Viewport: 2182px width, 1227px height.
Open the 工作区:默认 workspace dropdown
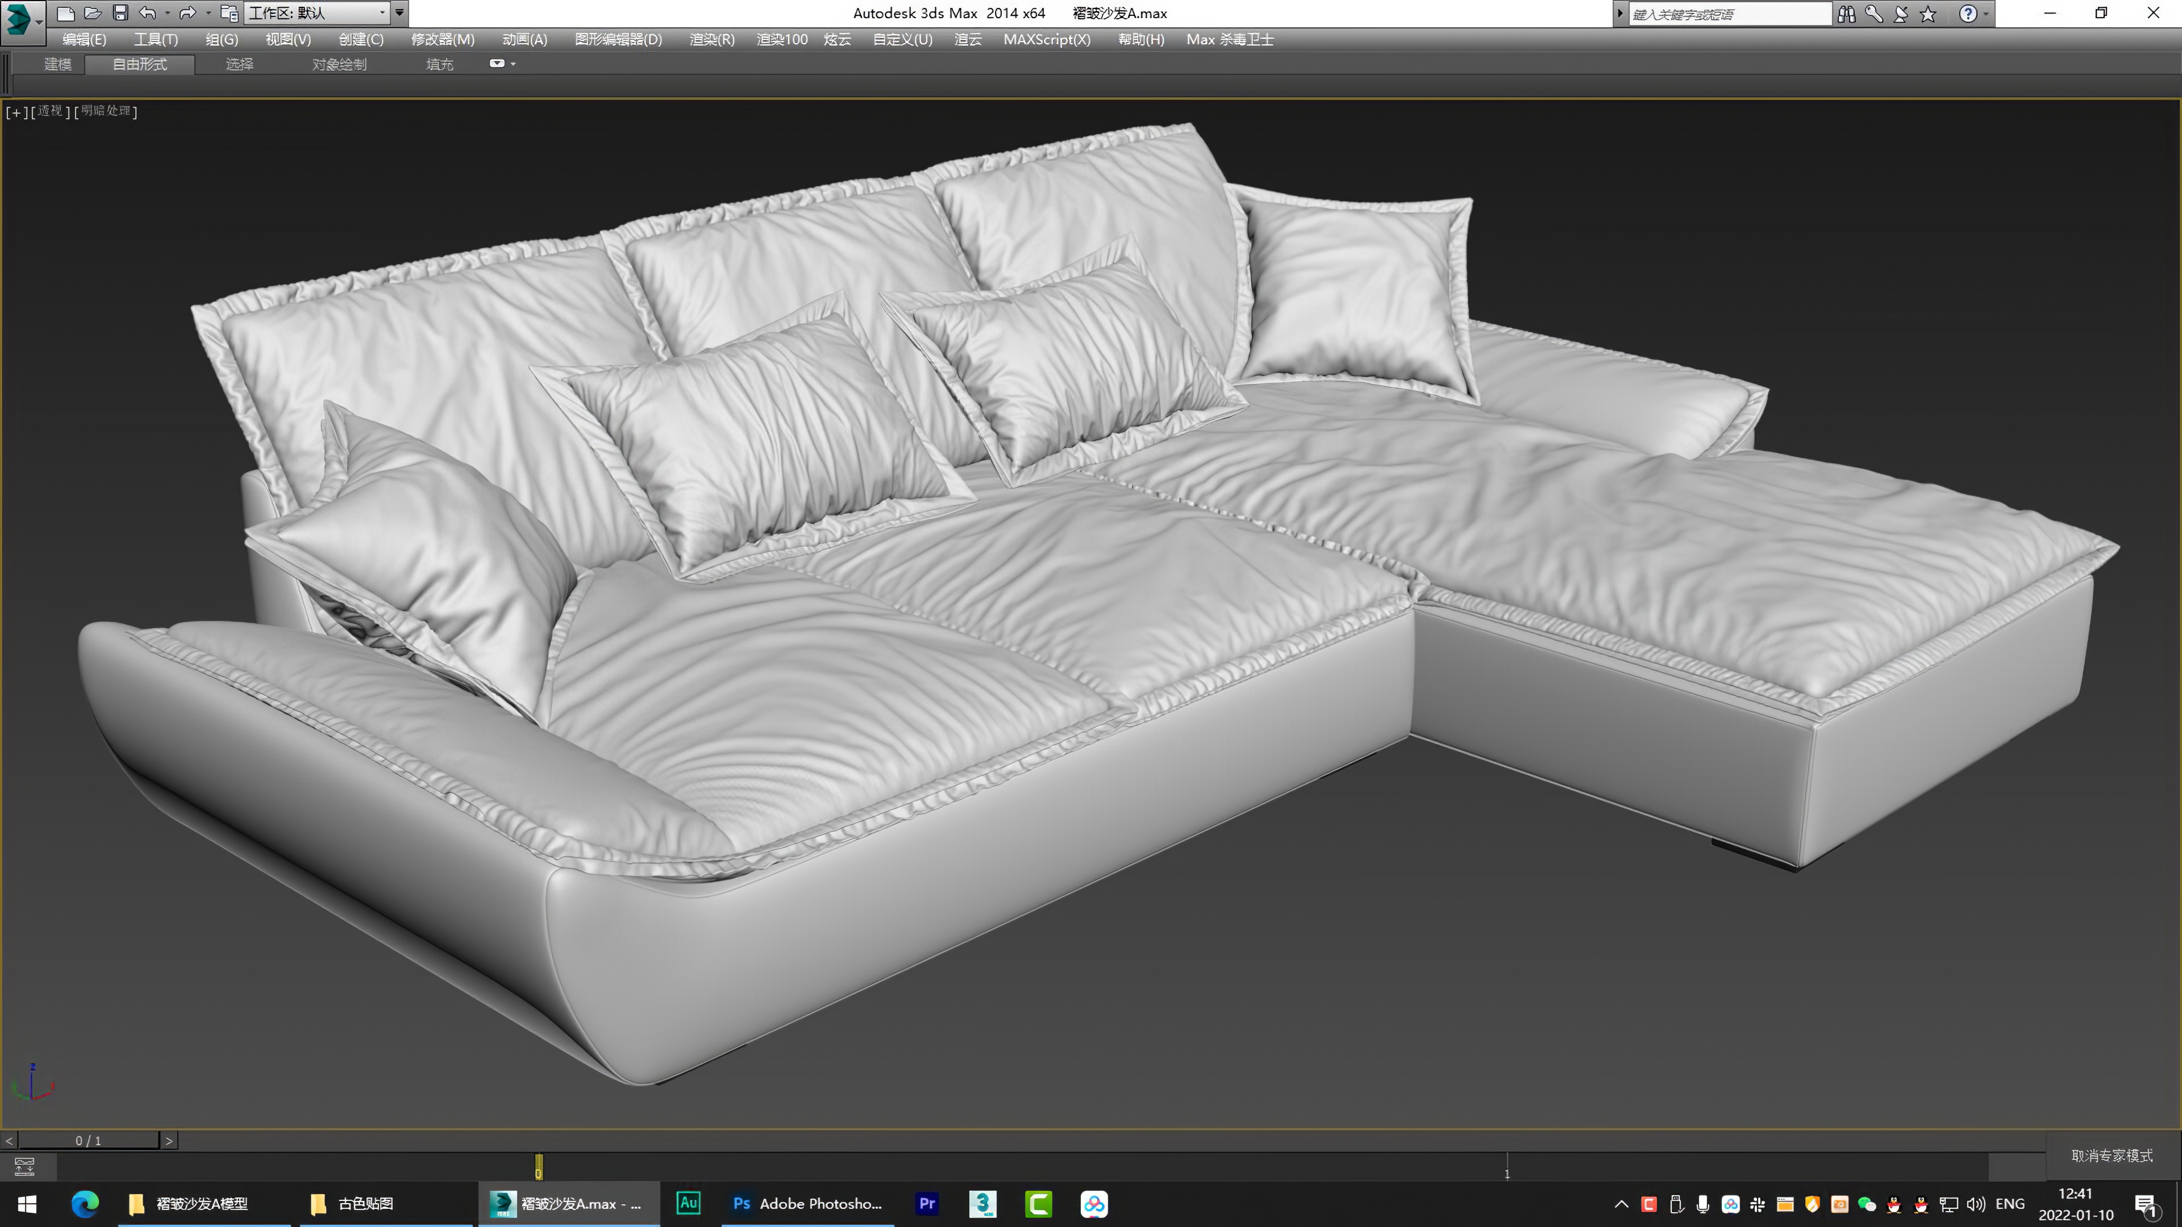pos(314,12)
